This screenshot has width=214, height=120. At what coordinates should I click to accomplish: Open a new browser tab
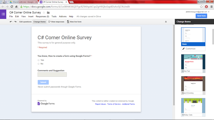click(71, 2)
